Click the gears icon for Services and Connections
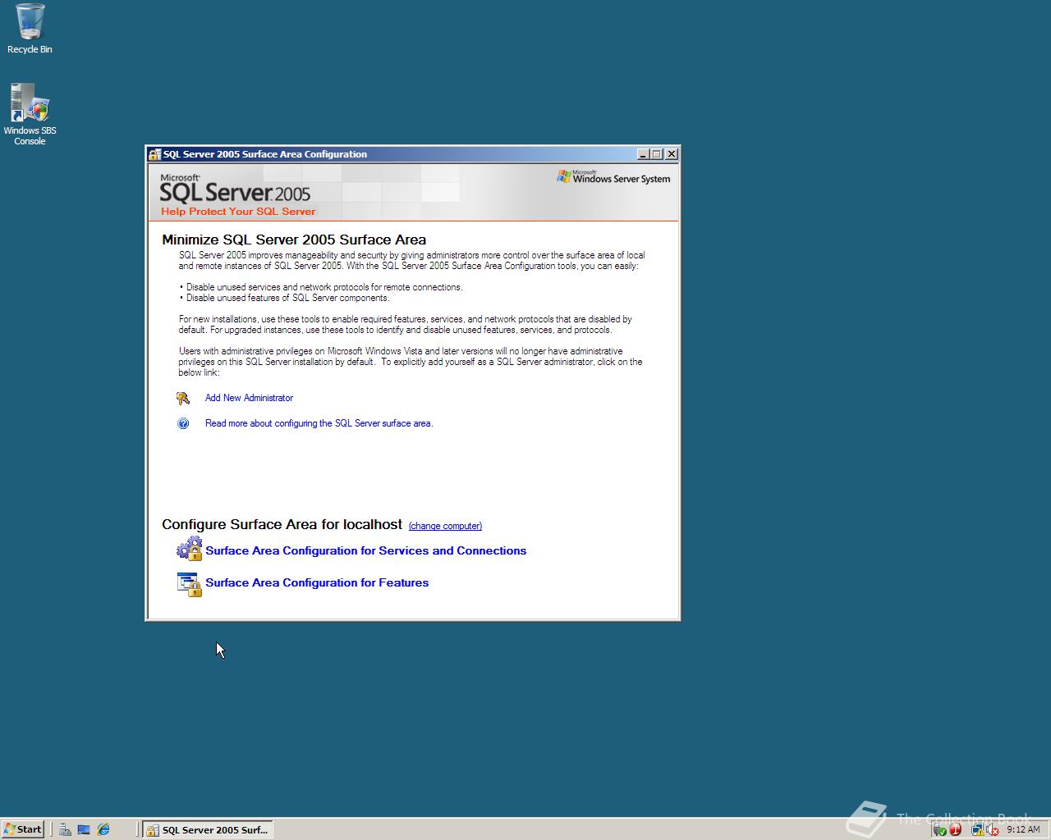 click(x=190, y=549)
